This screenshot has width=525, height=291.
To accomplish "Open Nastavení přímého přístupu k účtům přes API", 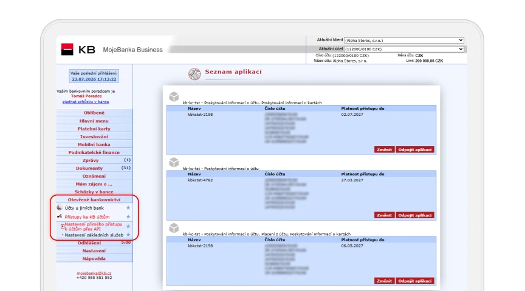I will 94,227.
